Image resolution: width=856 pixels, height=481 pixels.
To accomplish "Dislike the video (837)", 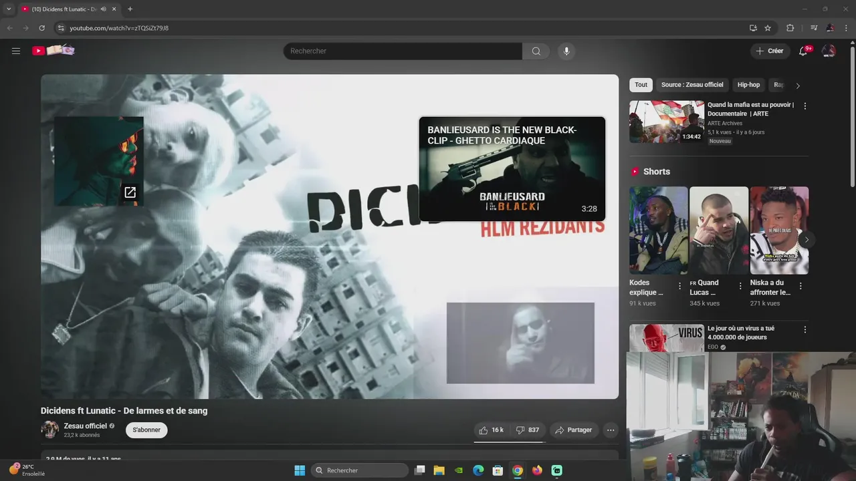I will [x=528, y=430].
